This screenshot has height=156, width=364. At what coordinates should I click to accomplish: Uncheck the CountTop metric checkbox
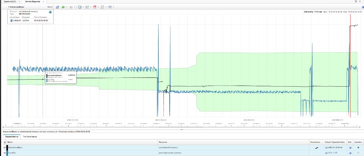[4, 152]
